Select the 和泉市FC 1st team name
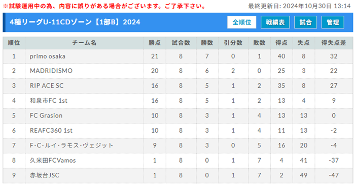The width and height of the screenshot is (355, 186). tap(49, 101)
